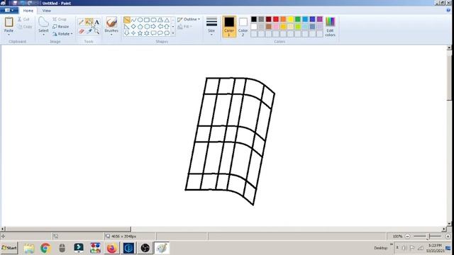Image resolution: width=454 pixels, height=255 pixels.
Task: Click the Paste clipboard button
Action: click(x=9, y=24)
